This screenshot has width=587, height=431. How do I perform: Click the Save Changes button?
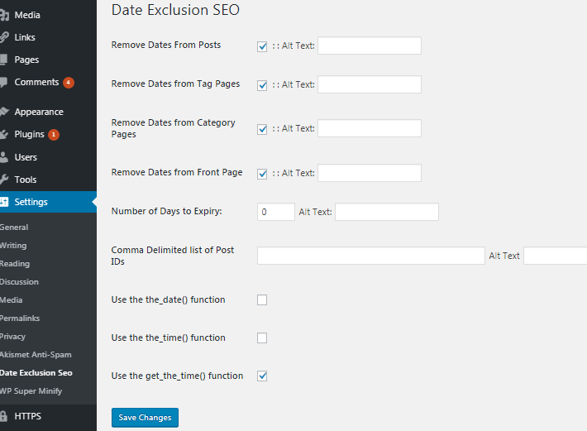pyautogui.click(x=145, y=418)
